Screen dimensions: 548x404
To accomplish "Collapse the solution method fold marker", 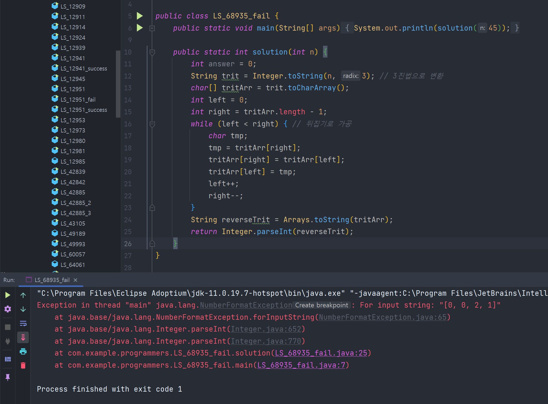I will point(152,52).
